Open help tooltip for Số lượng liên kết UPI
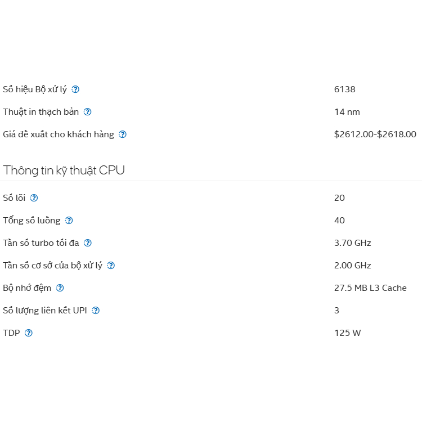 point(96,311)
